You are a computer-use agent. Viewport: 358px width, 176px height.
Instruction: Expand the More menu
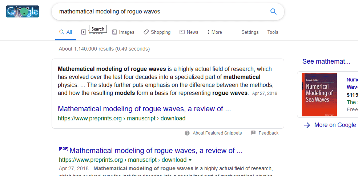pos(214,32)
